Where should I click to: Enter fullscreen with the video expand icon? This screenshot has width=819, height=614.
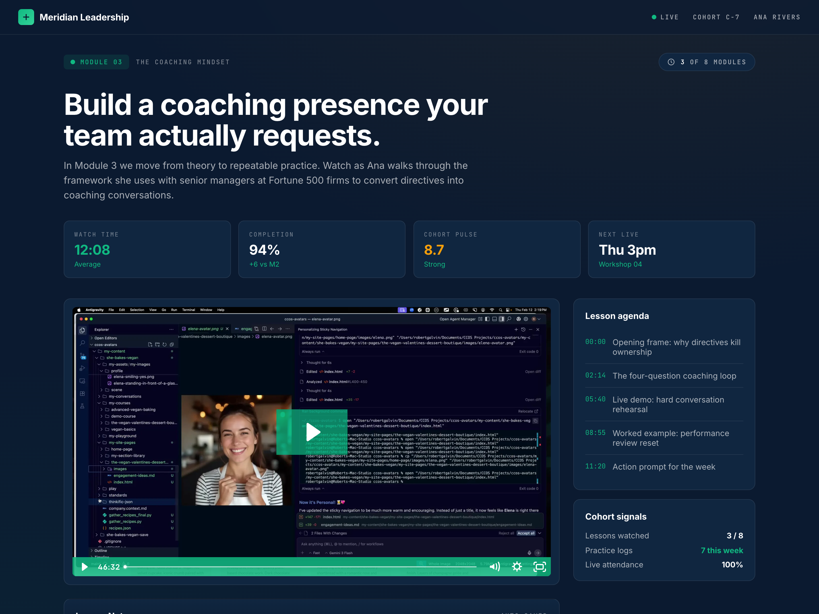tap(539, 567)
